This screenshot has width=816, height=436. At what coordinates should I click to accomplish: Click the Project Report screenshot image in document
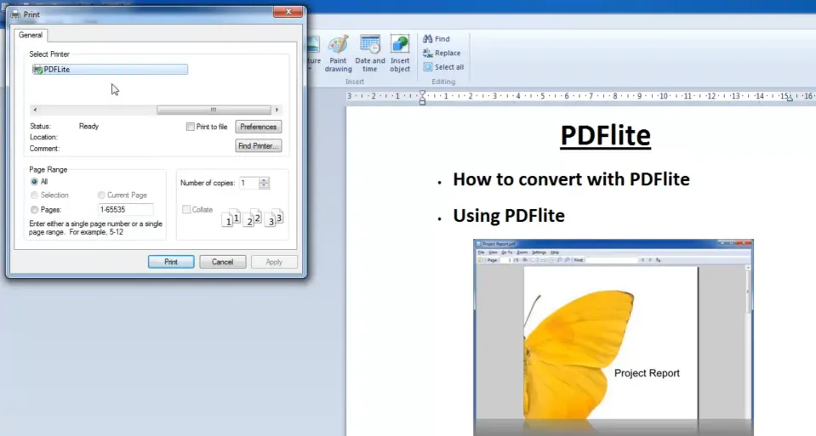[x=613, y=337]
